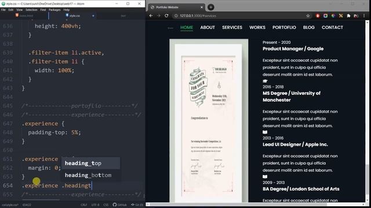Click the 'height: 400vh;' code line
Image resolution: width=371 pixels, height=208 pixels.
tap(58, 26)
